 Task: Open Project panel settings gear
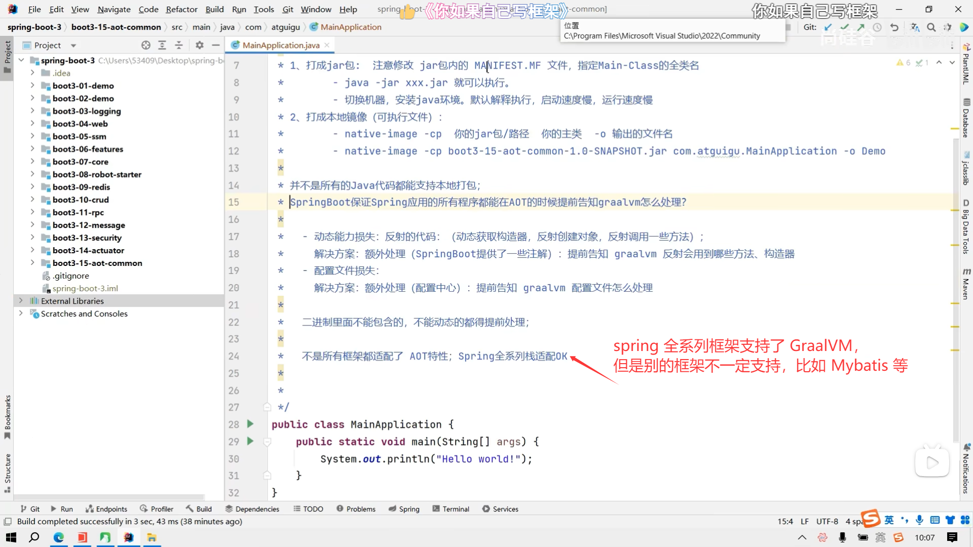(x=200, y=45)
